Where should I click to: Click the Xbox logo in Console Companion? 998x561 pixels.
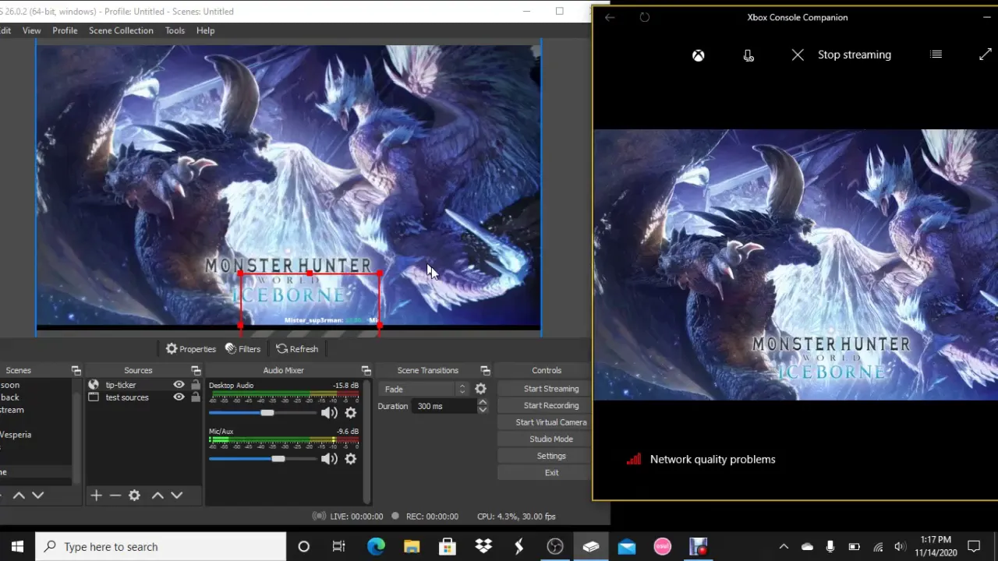(699, 55)
